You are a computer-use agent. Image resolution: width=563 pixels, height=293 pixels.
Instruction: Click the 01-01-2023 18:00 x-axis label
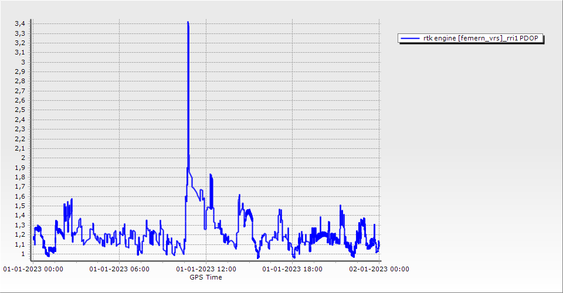coord(292,269)
